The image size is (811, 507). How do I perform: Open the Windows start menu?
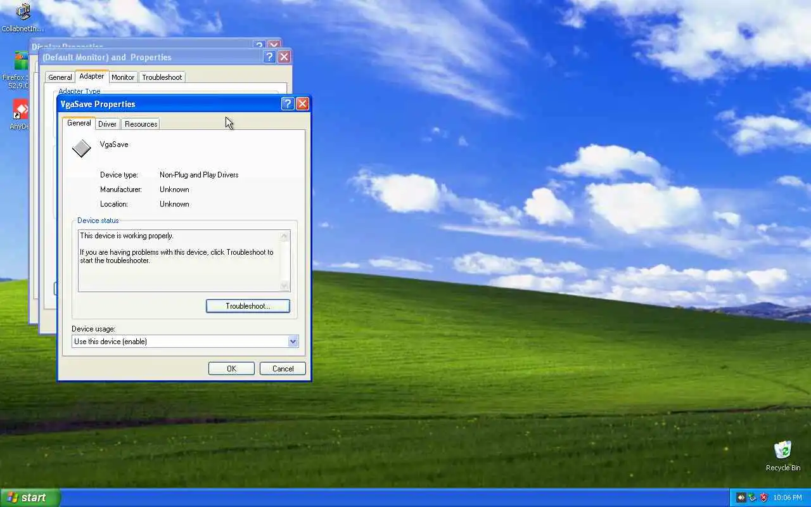[x=30, y=497]
